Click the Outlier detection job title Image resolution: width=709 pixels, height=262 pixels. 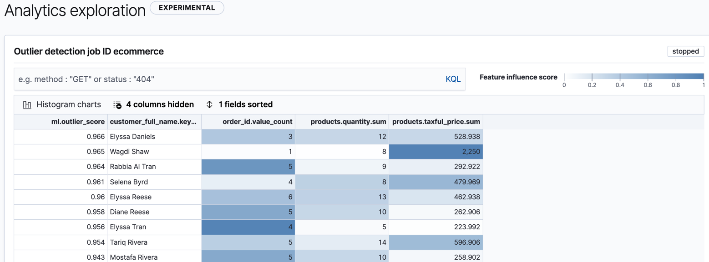click(89, 51)
